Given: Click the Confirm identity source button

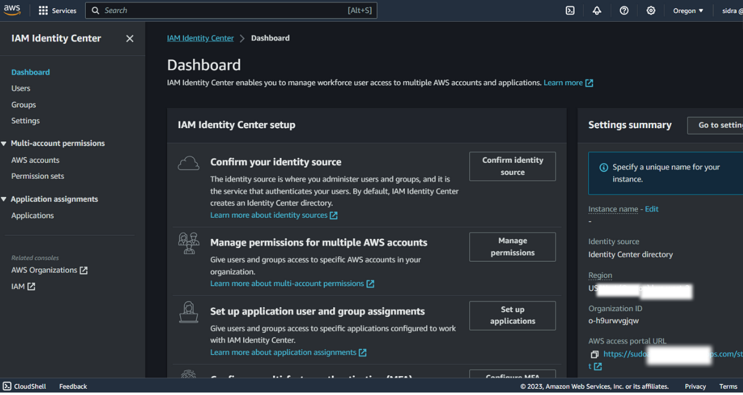Looking at the screenshot, I should (512, 166).
